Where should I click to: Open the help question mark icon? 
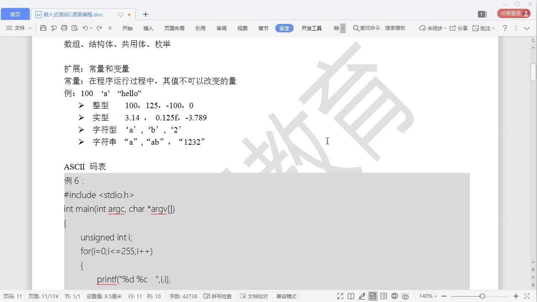coord(505,28)
